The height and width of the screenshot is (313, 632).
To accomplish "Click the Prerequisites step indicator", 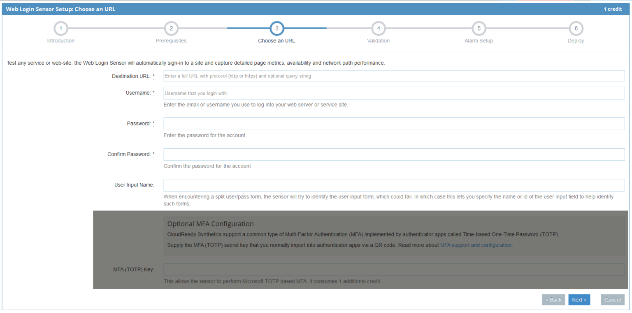I will point(171,28).
